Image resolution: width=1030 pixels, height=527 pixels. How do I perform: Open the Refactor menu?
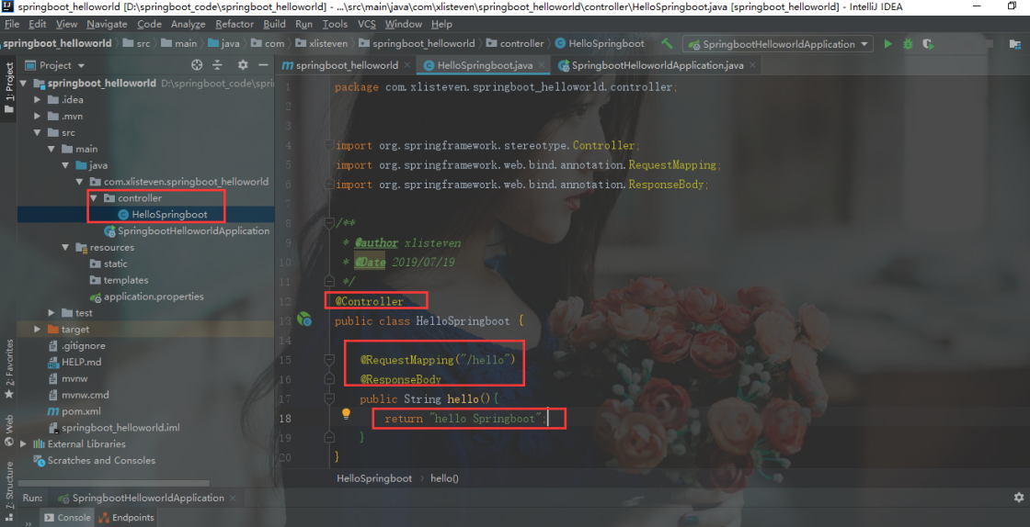point(235,24)
